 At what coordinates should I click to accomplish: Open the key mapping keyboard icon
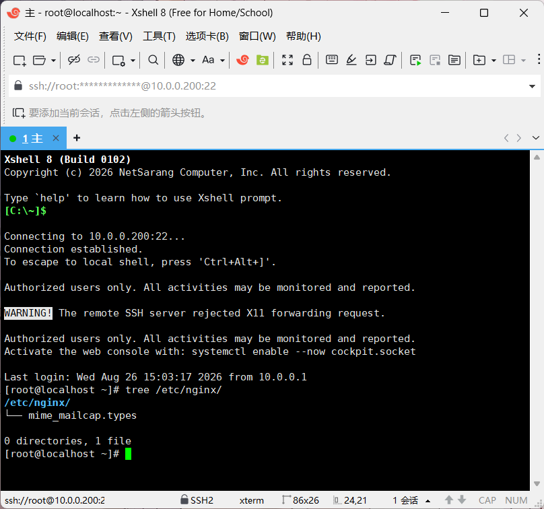click(x=332, y=60)
